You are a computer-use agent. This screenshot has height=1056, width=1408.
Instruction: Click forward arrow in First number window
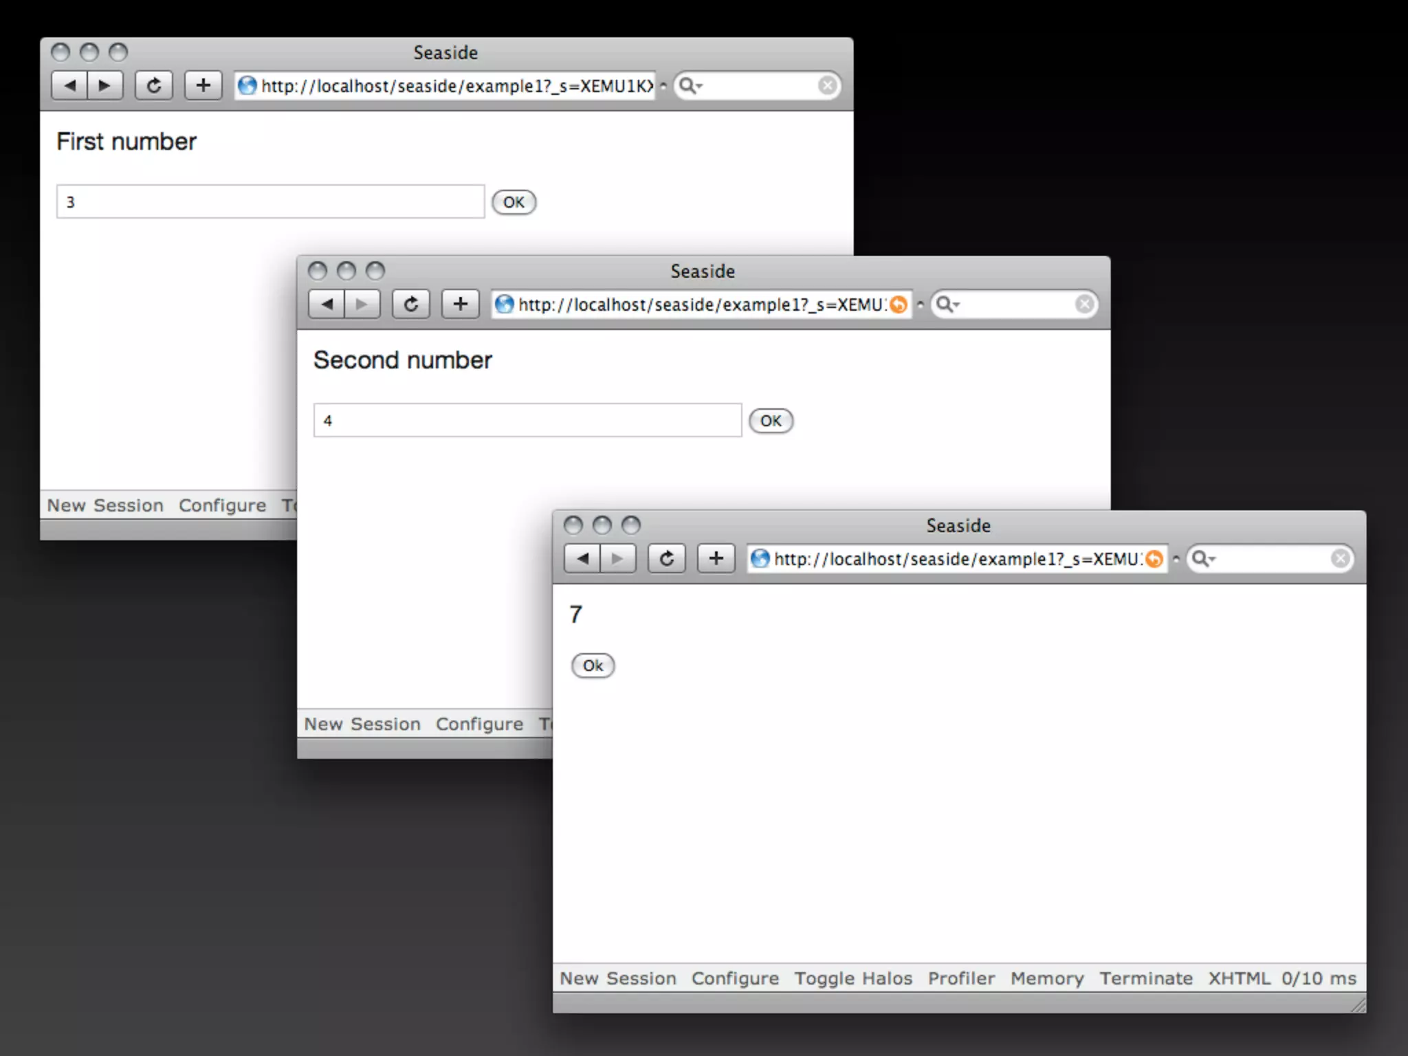104,86
